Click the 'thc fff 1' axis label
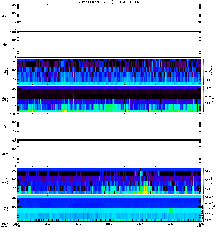218x232 pixels. point(6,126)
